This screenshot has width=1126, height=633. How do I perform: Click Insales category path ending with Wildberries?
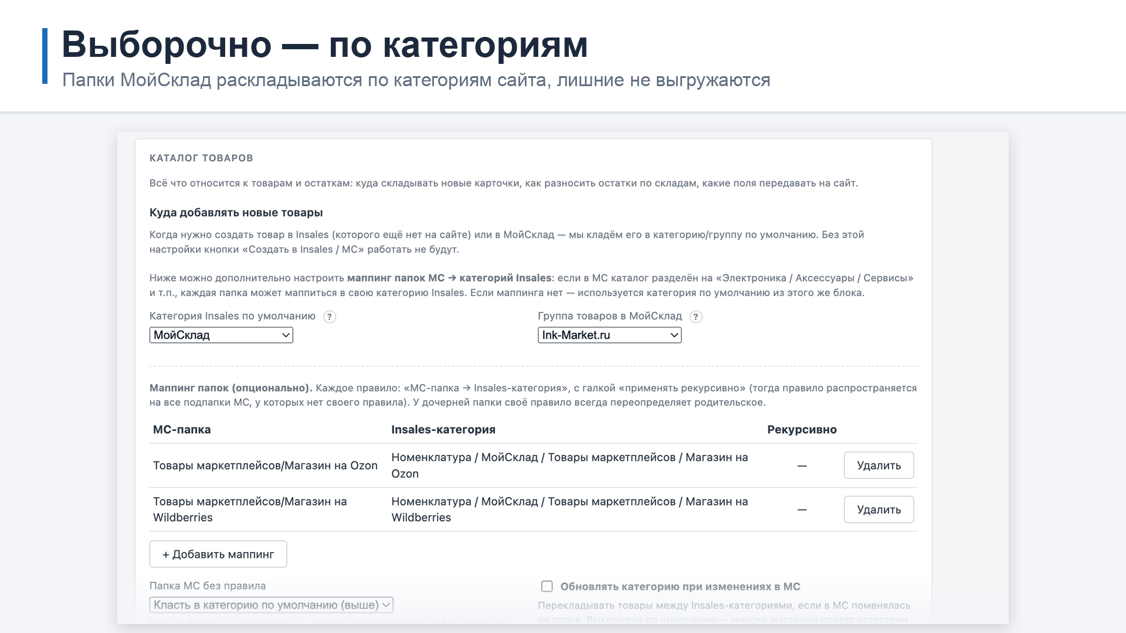click(569, 509)
